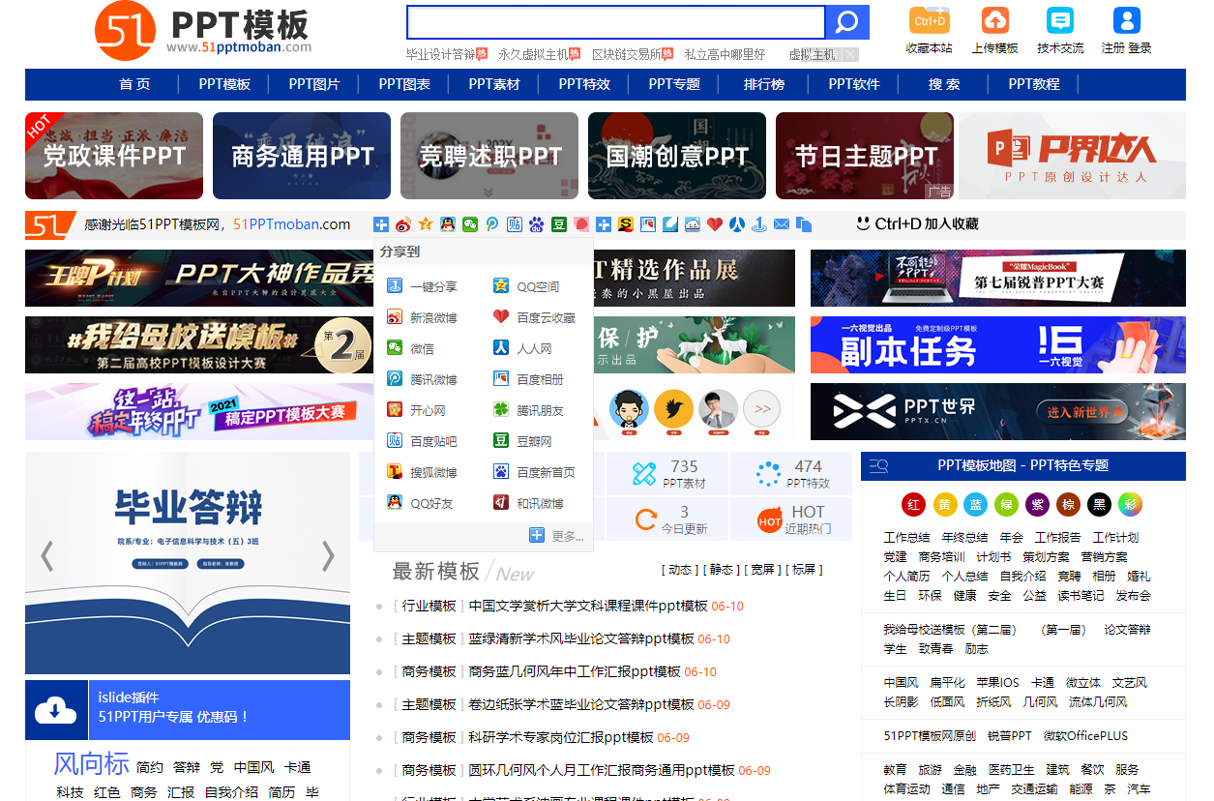Click the green Douban 豆 icon in the share icon bar
This screenshot has width=1214, height=801.
(x=559, y=224)
